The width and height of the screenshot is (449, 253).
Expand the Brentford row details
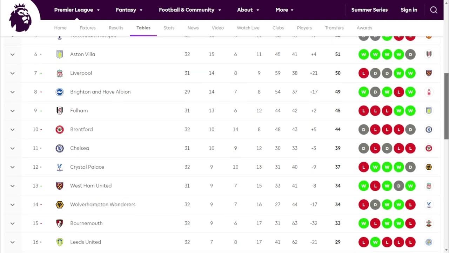[12, 130]
